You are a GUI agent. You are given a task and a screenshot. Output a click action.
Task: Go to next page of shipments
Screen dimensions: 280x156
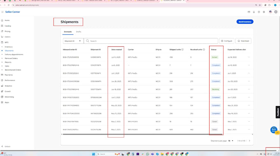250,141
